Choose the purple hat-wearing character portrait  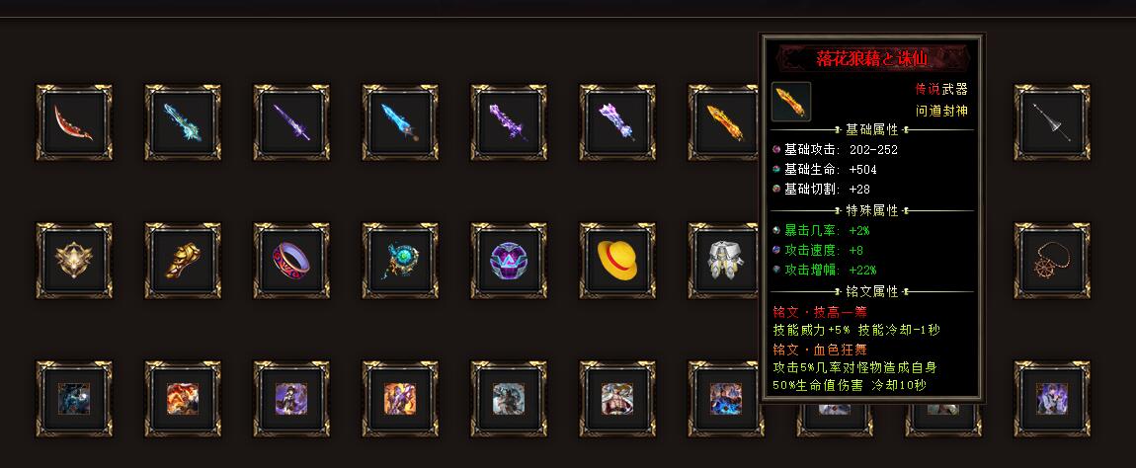(x=291, y=399)
